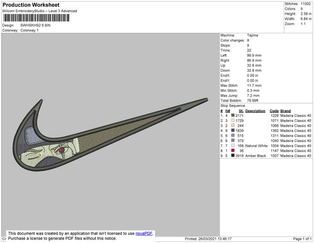The width and height of the screenshot is (314, 243).
Task: Click the design name SWHSKHS2 6.8IN
Action: point(36,26)
